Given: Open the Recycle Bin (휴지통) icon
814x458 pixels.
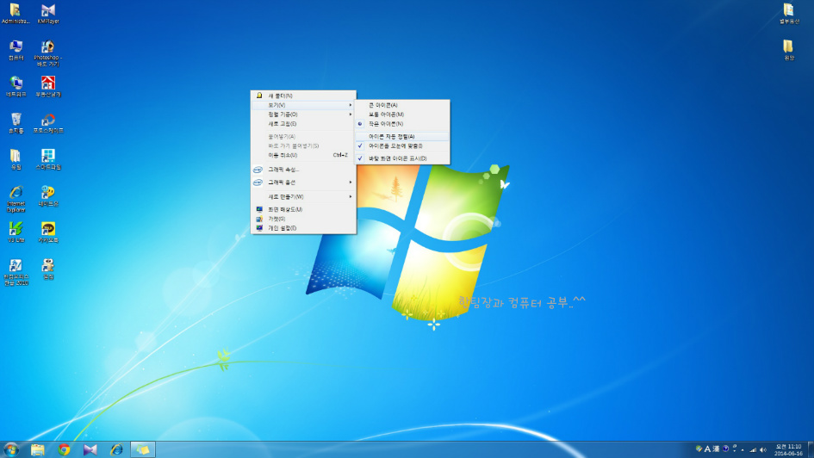Looking at the screenshot, I should tap(16, 121).
